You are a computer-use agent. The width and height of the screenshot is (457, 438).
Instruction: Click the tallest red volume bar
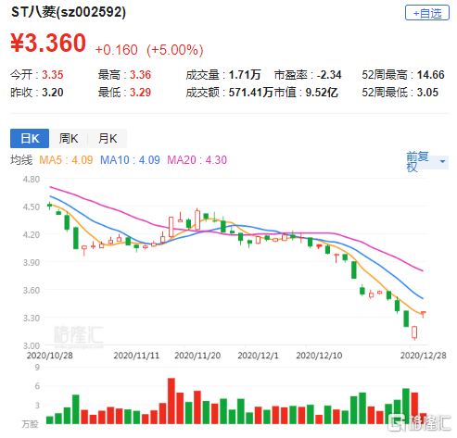(x=171, y=401)
